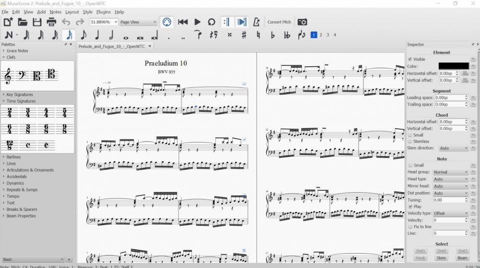Redo the last action
The width and height of the screenshot is (480, 268).
pos(80,22)
